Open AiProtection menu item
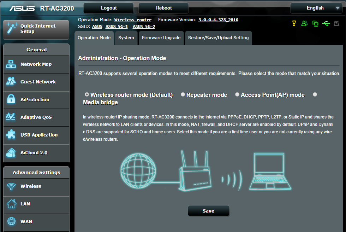This screenshot has width=346, height=232. point(36,100)
